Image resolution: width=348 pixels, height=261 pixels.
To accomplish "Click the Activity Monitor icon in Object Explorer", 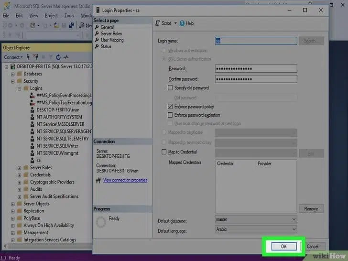I will click(x=65, y=57).
